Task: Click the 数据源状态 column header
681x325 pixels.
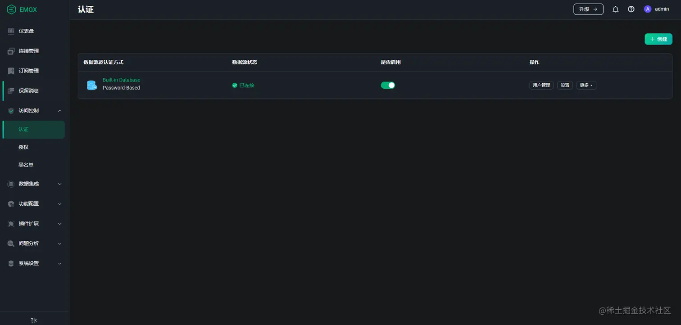Action: (x=245, y=62)
